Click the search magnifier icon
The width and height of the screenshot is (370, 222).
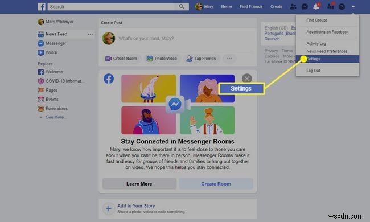(x=182, y=7)
